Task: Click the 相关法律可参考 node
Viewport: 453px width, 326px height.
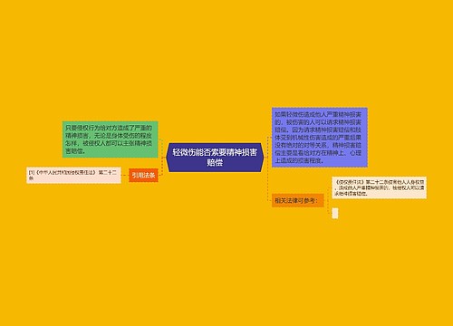Action: pyautogui.click(x=298, y=200)
